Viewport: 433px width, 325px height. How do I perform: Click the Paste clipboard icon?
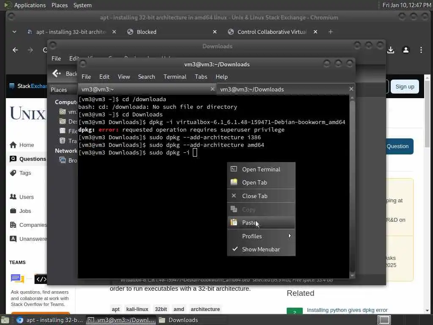[x=234, y=222]
